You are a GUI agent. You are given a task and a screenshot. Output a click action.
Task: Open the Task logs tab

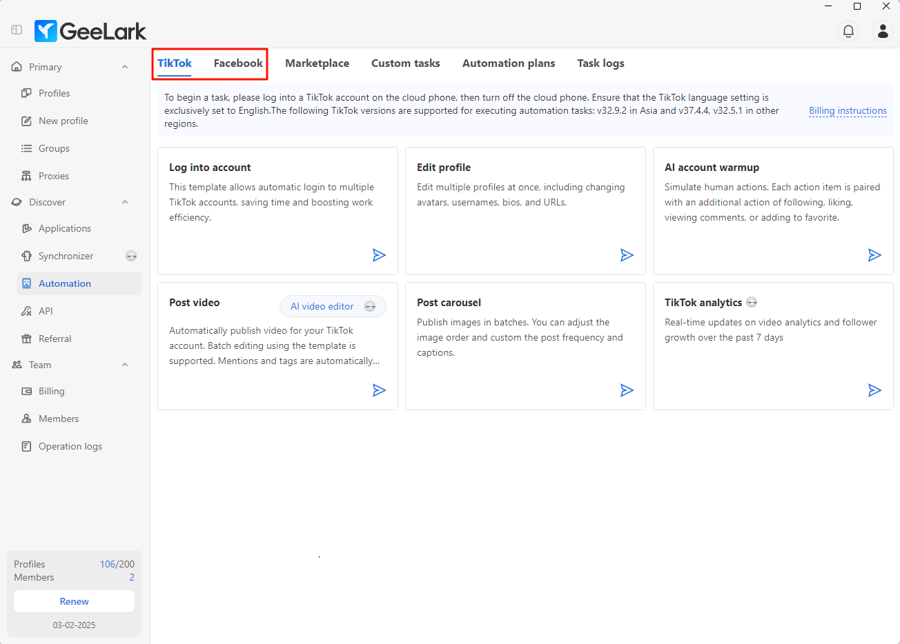(600, 63)
